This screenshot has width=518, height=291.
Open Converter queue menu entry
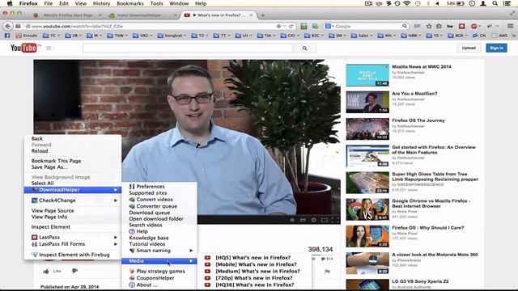click(x=159, y=206)
